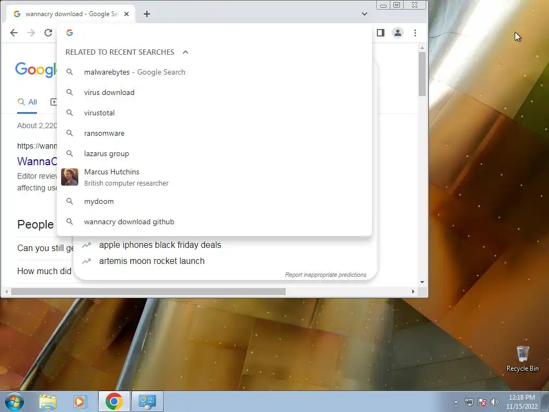Click the horizontal scrollbar thumb

click(x=149, y=291)
